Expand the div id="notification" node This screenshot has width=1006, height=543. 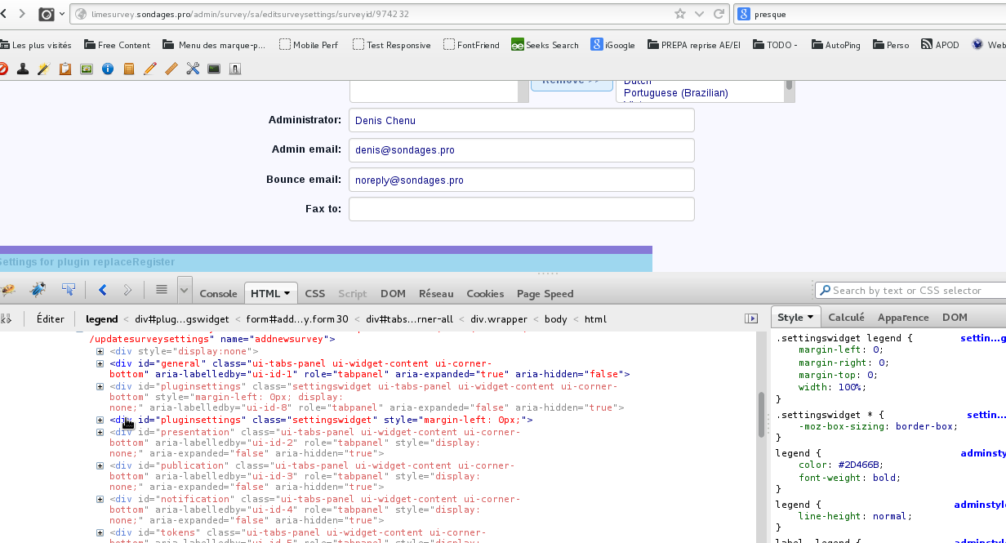(x=100, y=499)
